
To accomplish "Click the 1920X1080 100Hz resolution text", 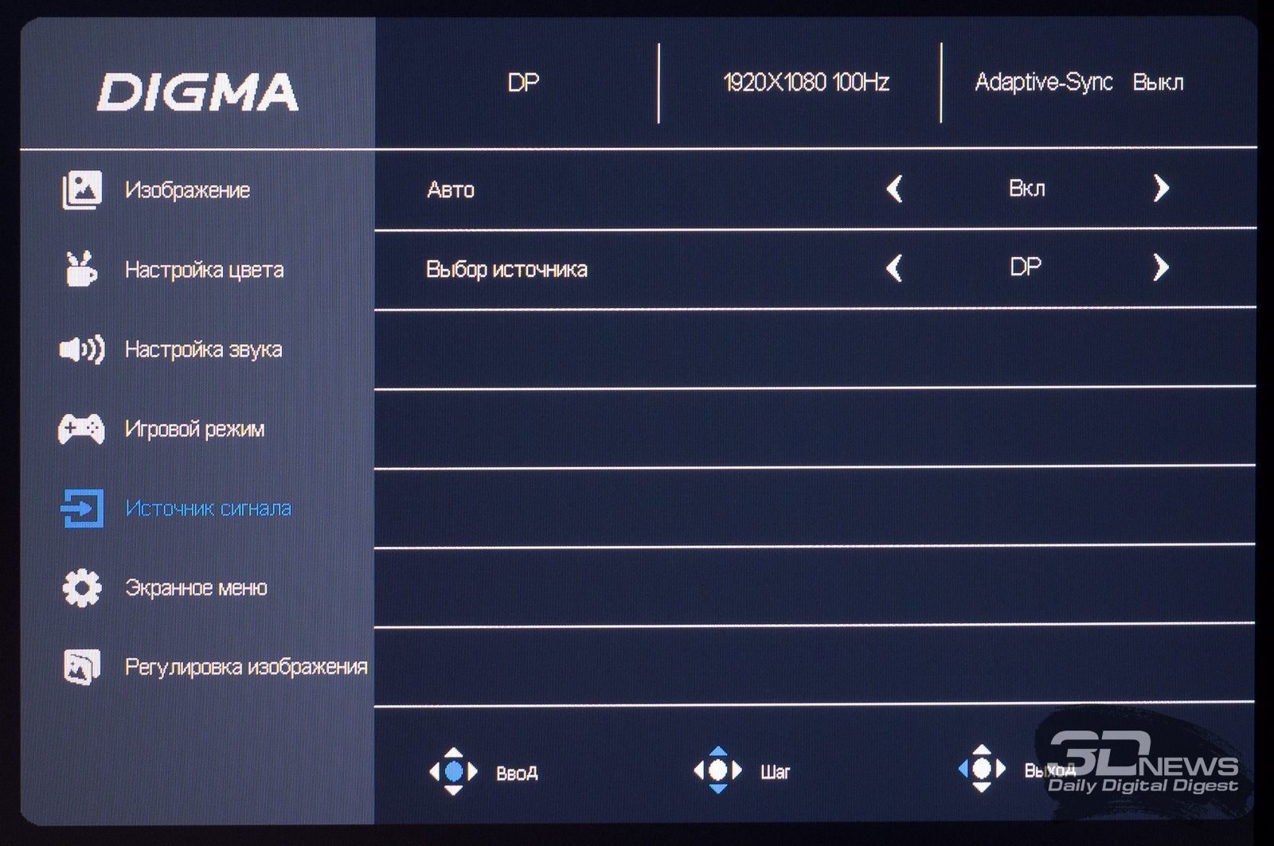I will coord(806,82).
